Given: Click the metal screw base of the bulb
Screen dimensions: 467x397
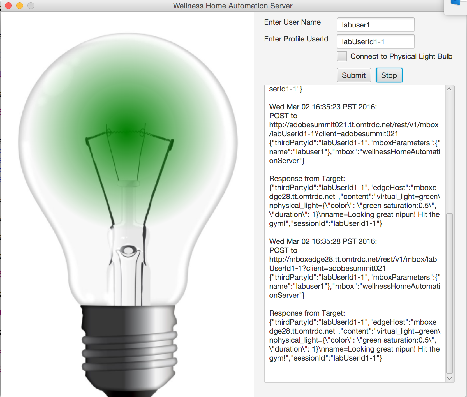Looking at the screenshot, I should pos(129,348).
